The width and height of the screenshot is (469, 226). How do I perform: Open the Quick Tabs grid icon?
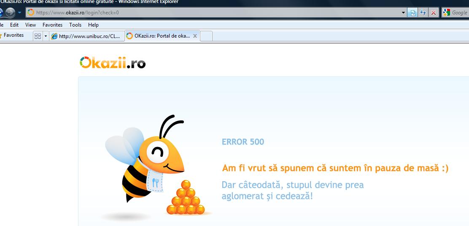38,36
